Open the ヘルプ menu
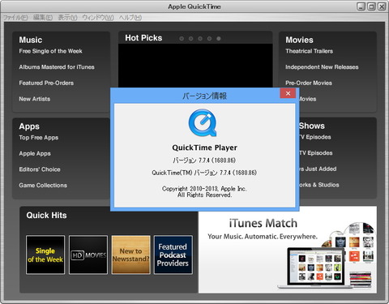 [x=130, y=18]
